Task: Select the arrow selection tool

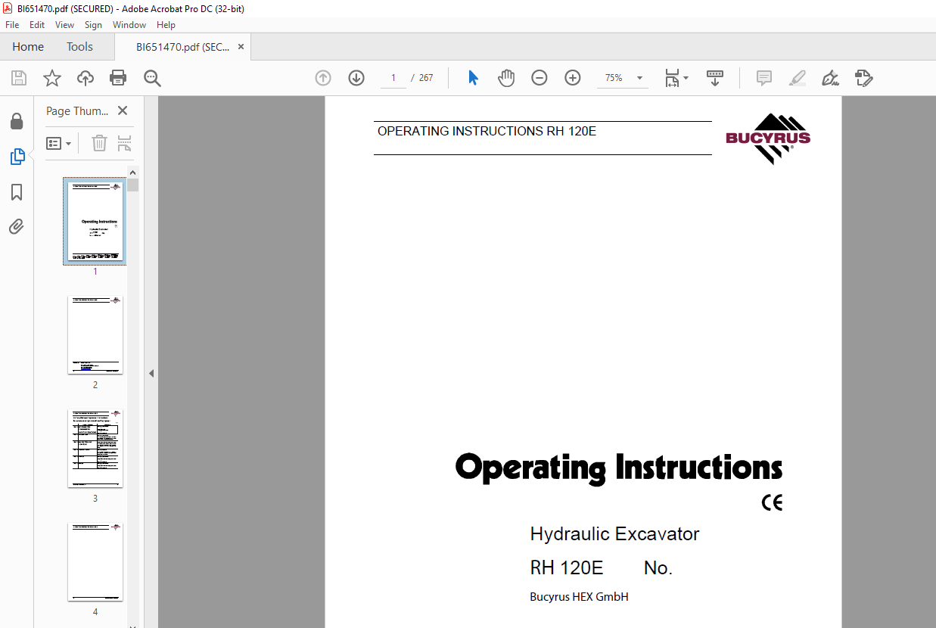Action: [x=473, y=78]
